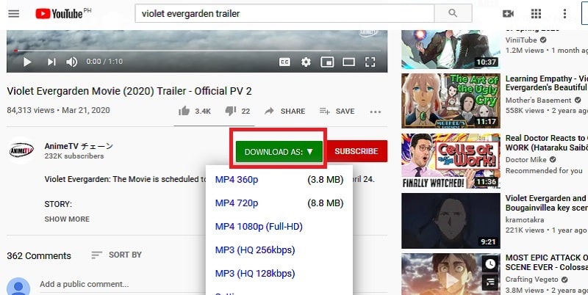Click the video title text

[x=129, y=91]
